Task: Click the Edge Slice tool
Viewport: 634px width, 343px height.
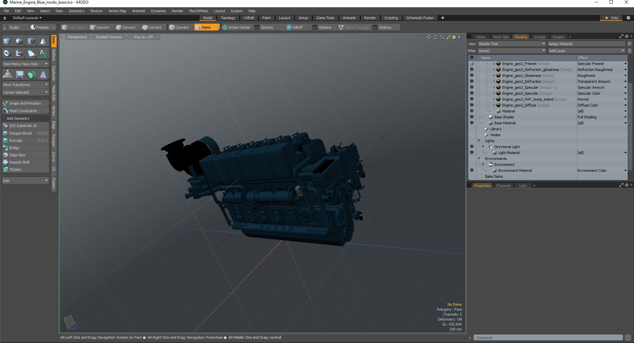Action: coord(25,155)
